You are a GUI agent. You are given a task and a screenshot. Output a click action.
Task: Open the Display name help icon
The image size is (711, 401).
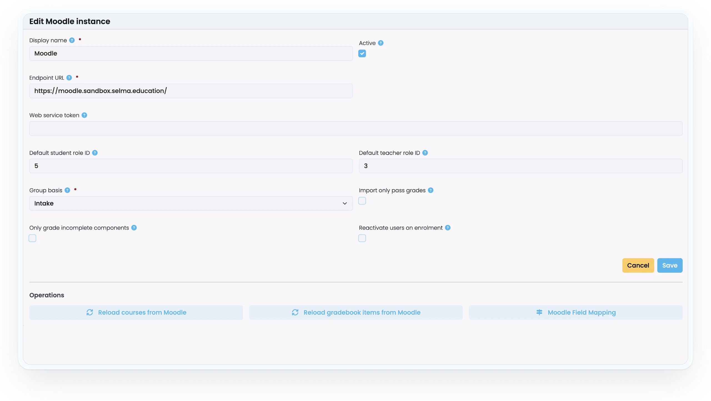(x=72, y=40)
